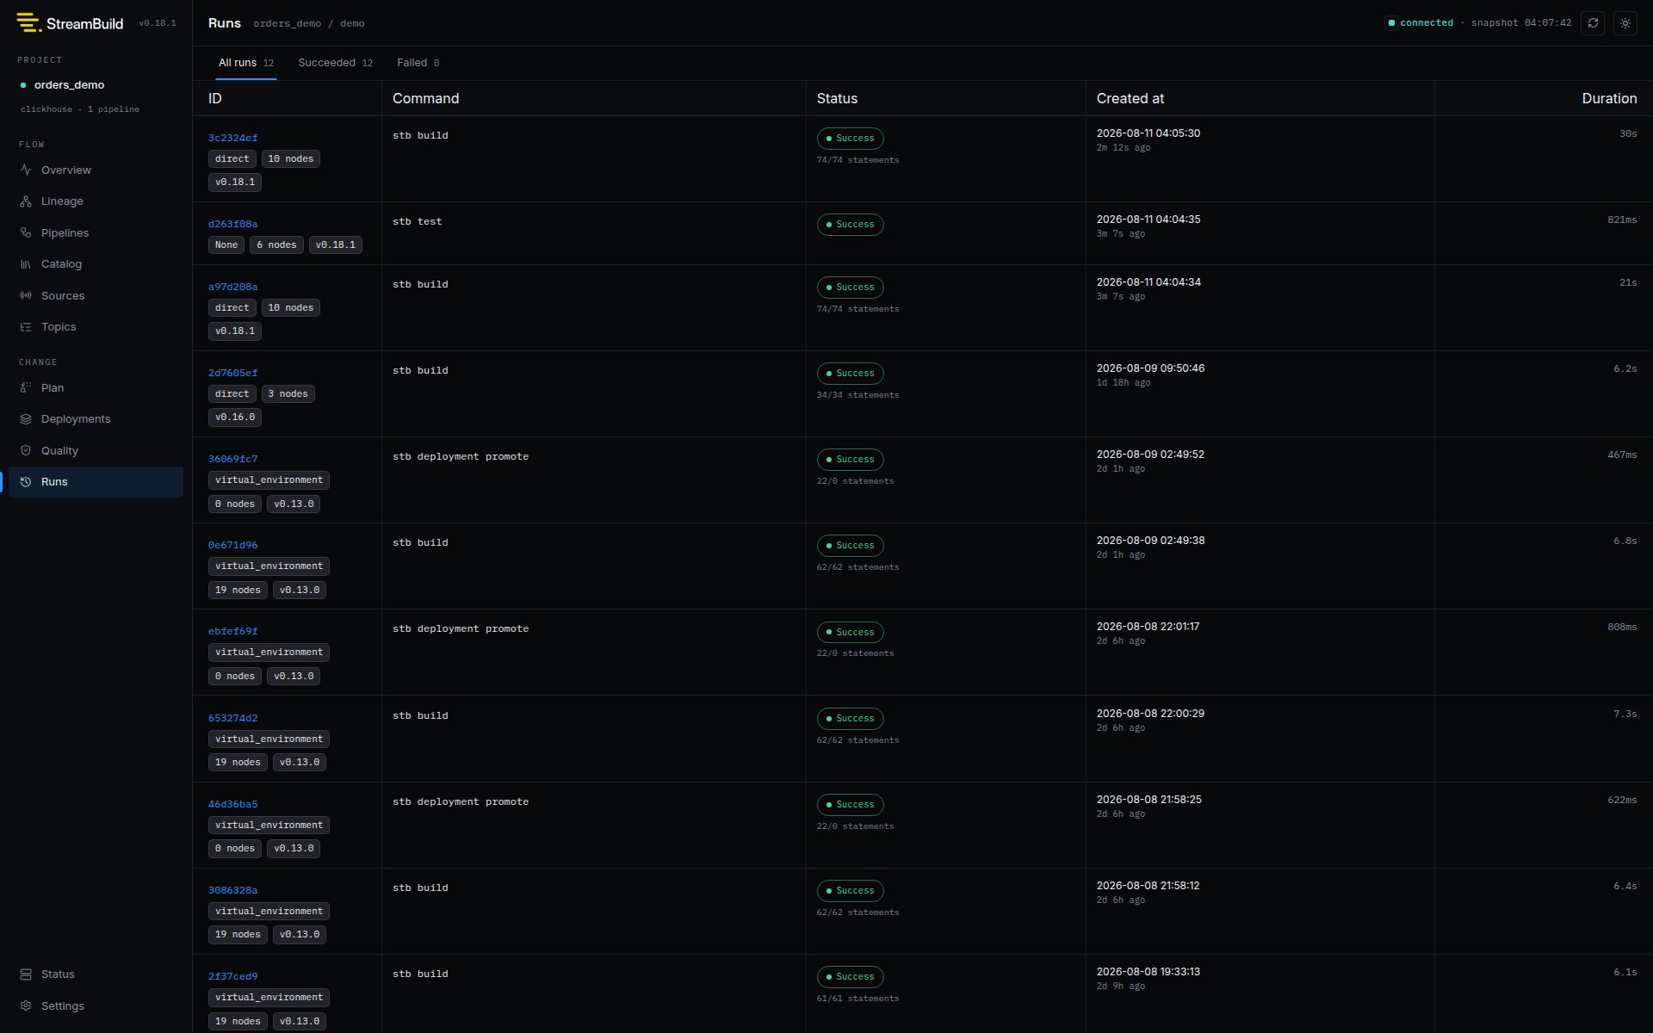Click the '34/34 statements' text
This screenshot has height=1033, width=1653.
(x=857, y=395)
